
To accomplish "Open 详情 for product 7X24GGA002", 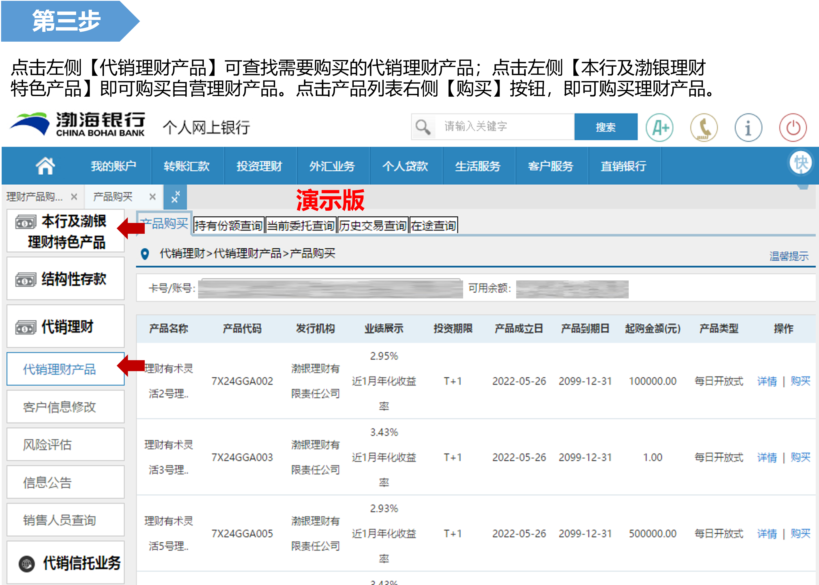I will coord(767,381).
